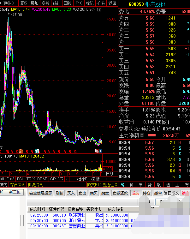Select the VR indicator tab

[x=61, y=179]
